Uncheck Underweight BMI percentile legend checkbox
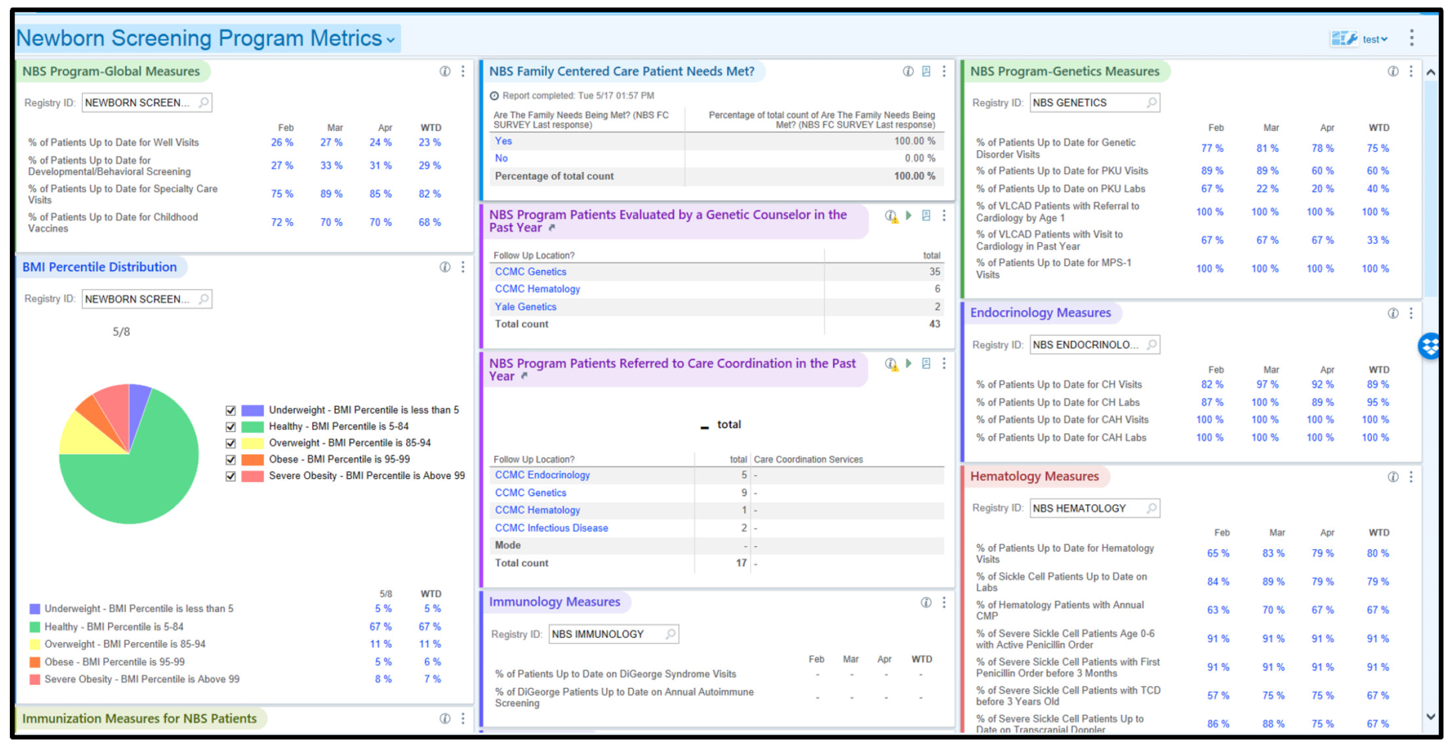Screen dimensions: 1453x748 click(x=230, y=410)
